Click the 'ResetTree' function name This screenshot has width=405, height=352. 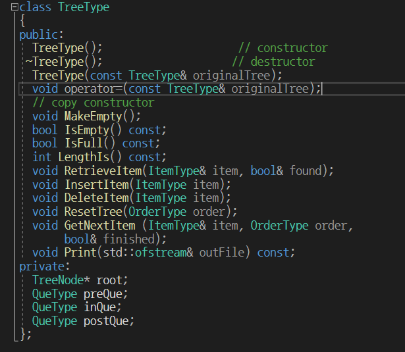coord(94,212)
